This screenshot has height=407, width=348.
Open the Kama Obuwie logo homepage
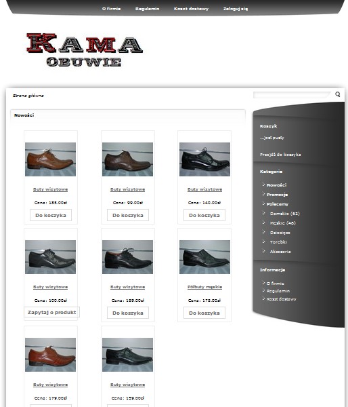coord(85,50)
